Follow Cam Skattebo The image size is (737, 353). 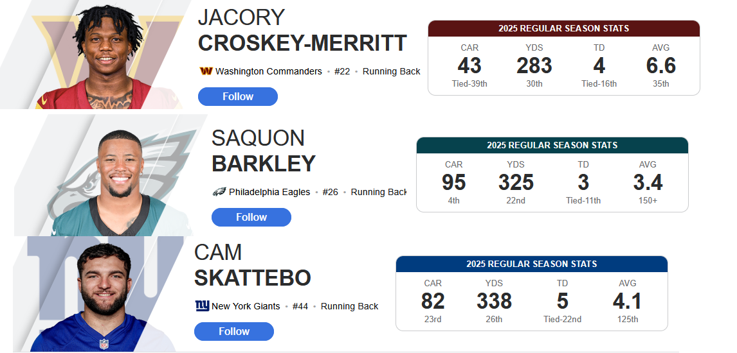click(x=234, y=331)
